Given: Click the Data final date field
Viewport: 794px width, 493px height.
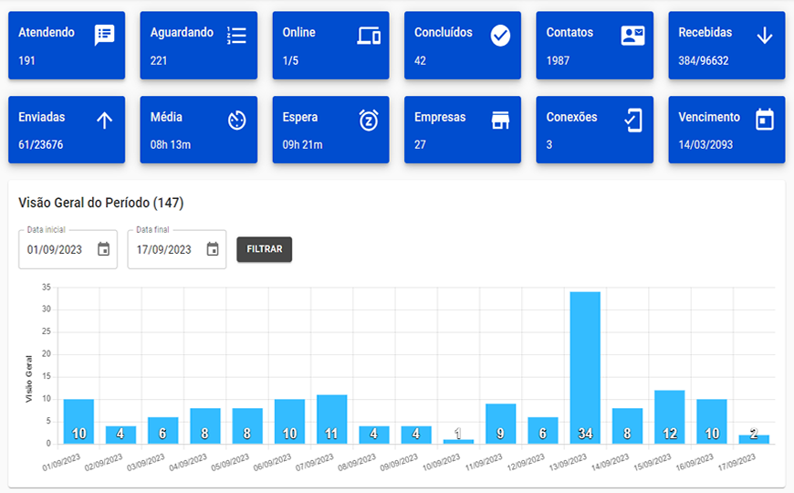Looking at the screenshot, I should (164, 249).
